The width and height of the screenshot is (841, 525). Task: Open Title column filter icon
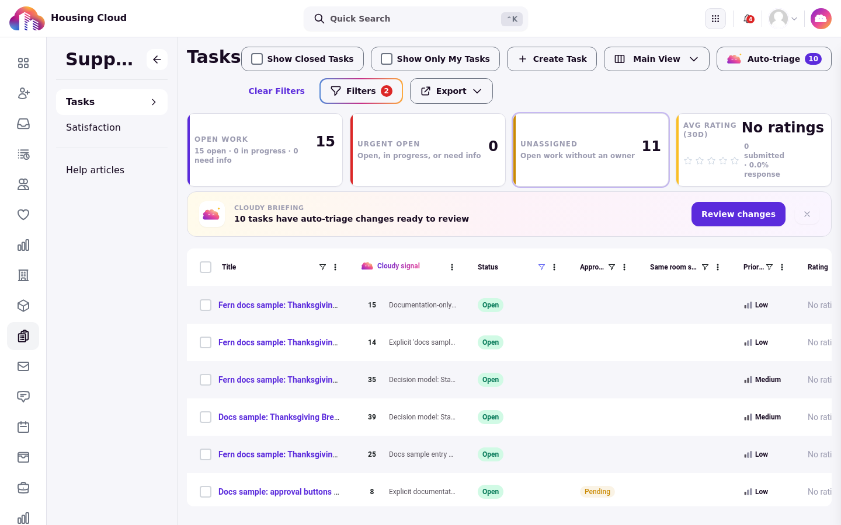pyautogui.click(x=322, y=267)
